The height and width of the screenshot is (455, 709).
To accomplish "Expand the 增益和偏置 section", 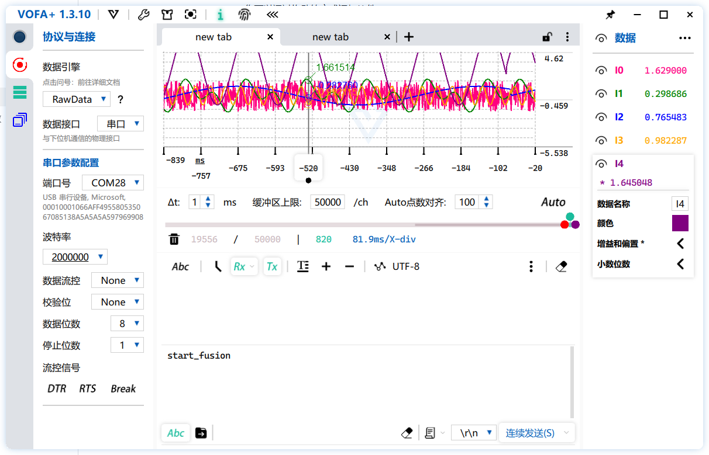I will coord(680,244).
